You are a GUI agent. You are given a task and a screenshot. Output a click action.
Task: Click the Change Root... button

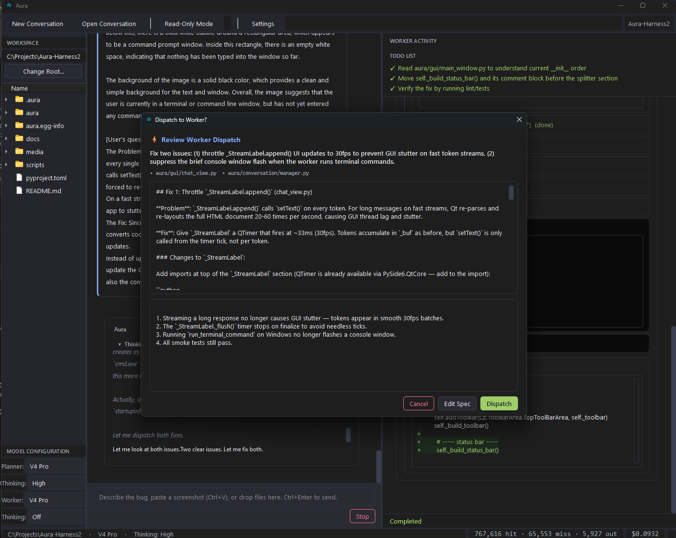[43, 71]
